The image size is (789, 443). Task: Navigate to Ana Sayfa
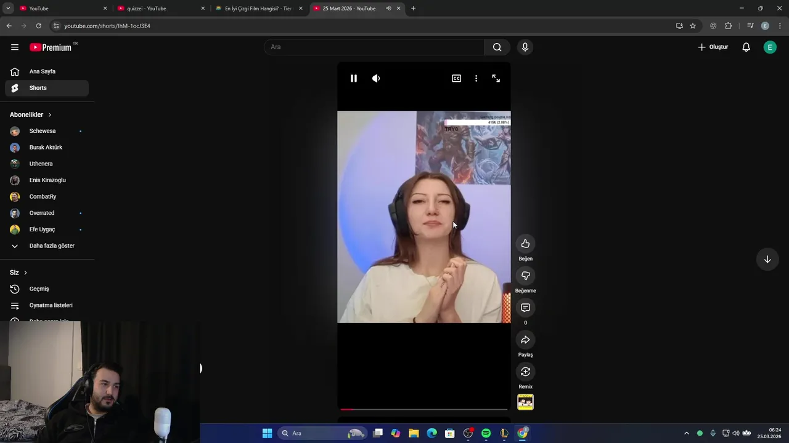pos(47,71)
